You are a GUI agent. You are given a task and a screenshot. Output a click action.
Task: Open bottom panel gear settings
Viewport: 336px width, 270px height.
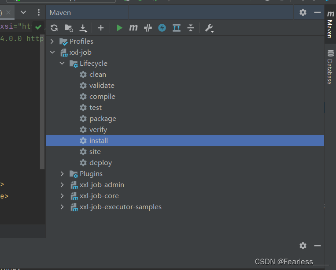tap(303, 246)
